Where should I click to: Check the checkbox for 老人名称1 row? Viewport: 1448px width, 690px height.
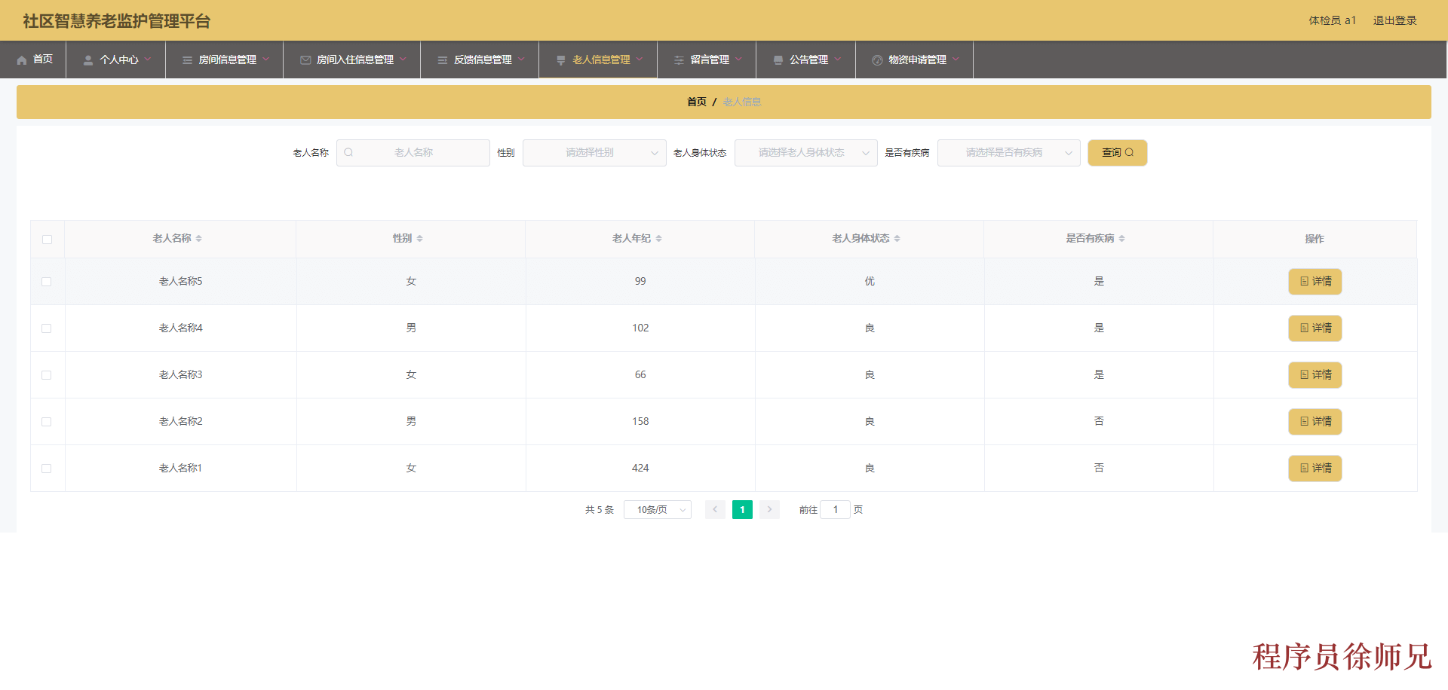pos(47,468)
